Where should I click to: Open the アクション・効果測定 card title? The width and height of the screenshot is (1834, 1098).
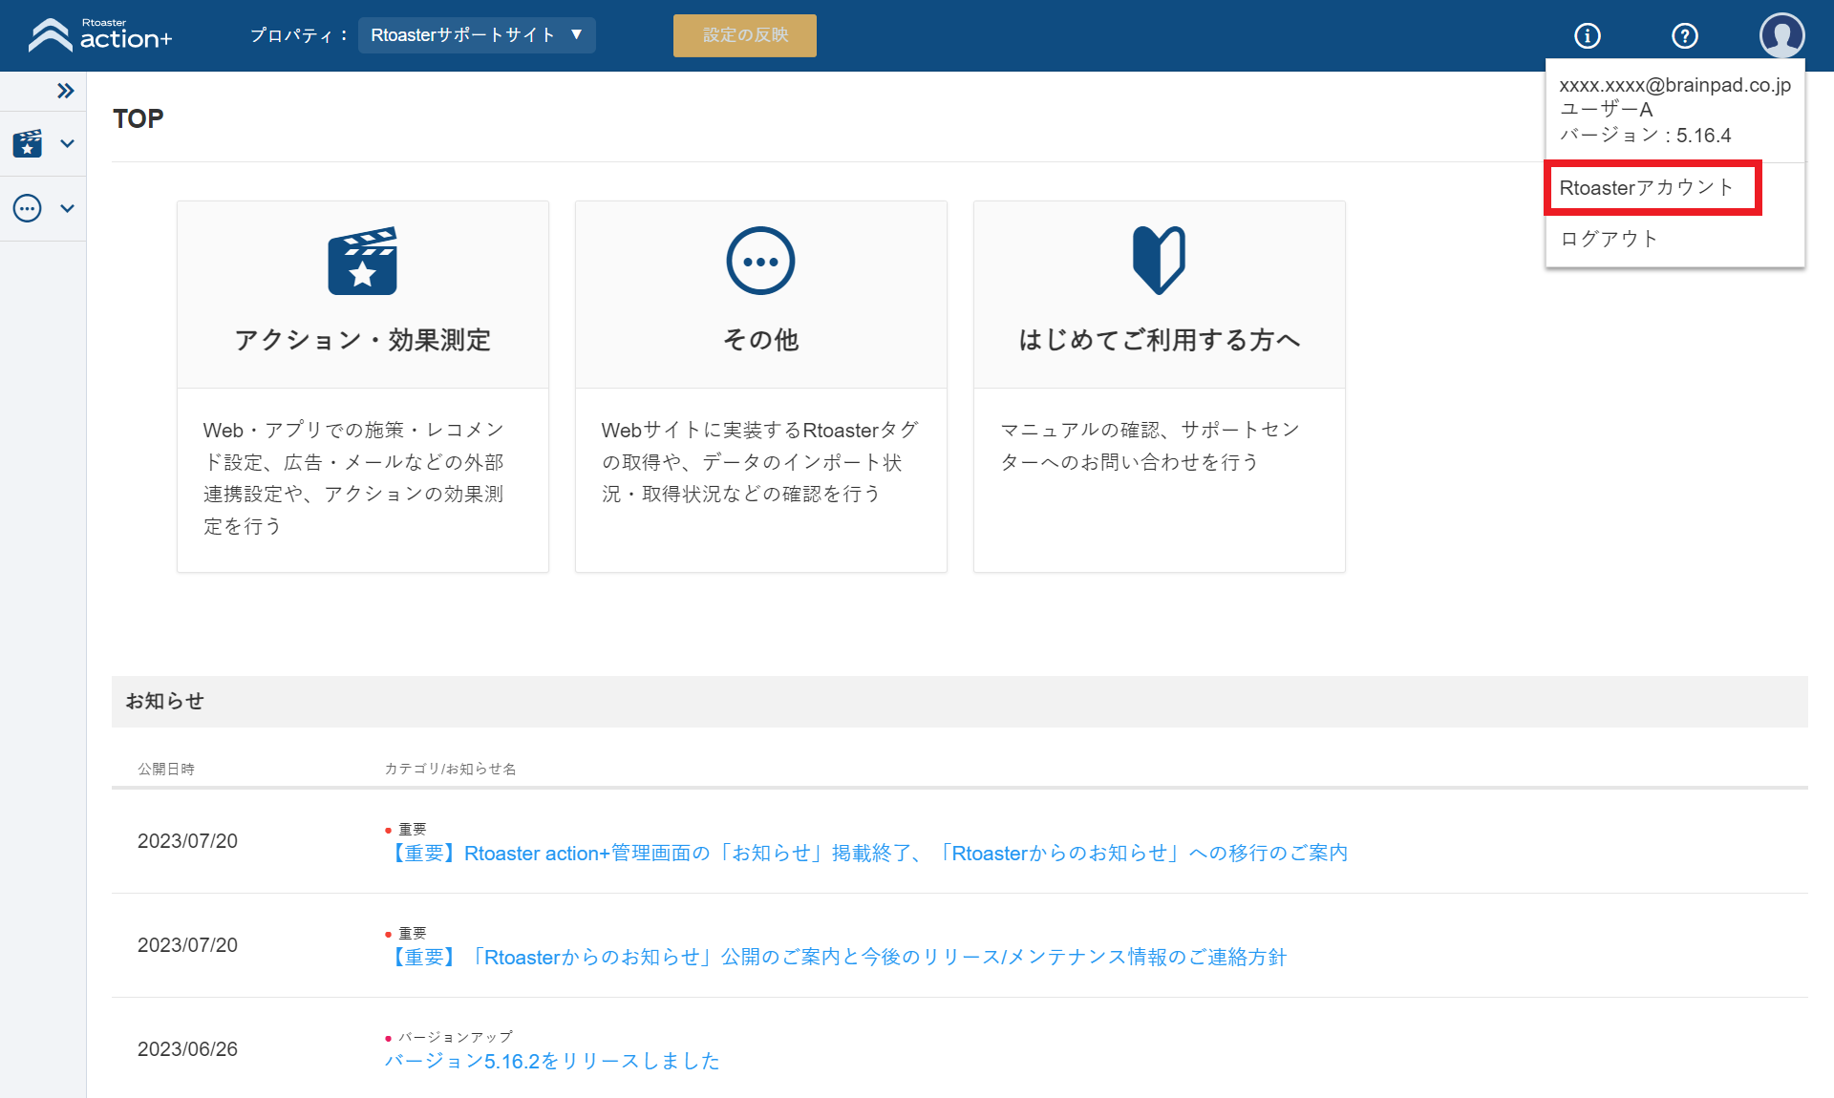pyautogui.click(x=363, y=340)
